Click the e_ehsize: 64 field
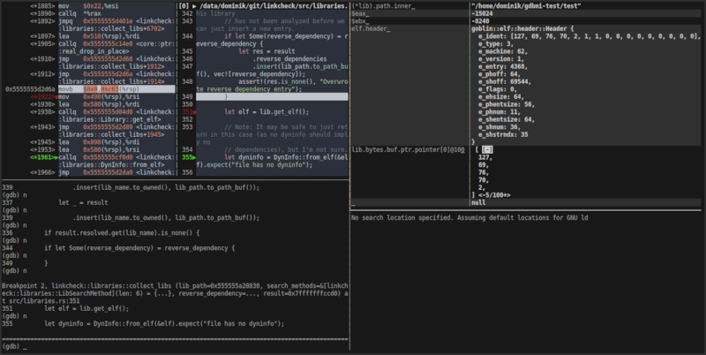Screen dimensions: 706x355 click(x=501, y=97)
